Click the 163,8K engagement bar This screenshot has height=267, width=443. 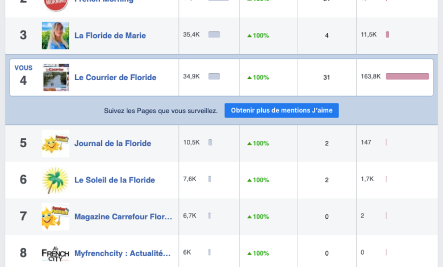[x=407, y=77]
